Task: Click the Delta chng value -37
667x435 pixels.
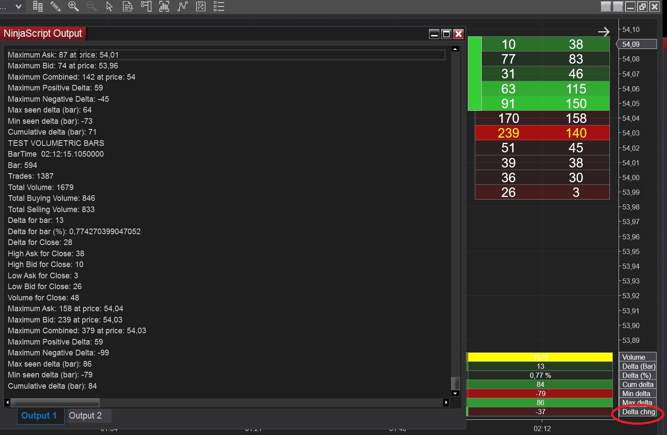Action: click(x=540, y=412)
